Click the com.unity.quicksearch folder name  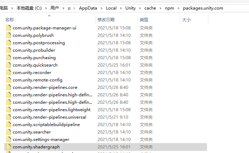point(35,65)
